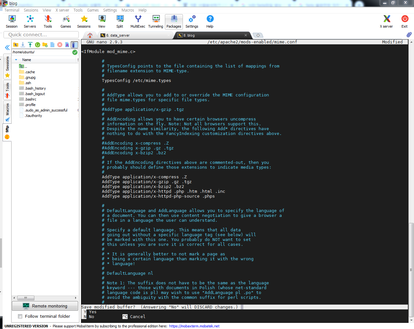Select the .gnupg folder
414x329 pixels.
(x=30, y=77)
